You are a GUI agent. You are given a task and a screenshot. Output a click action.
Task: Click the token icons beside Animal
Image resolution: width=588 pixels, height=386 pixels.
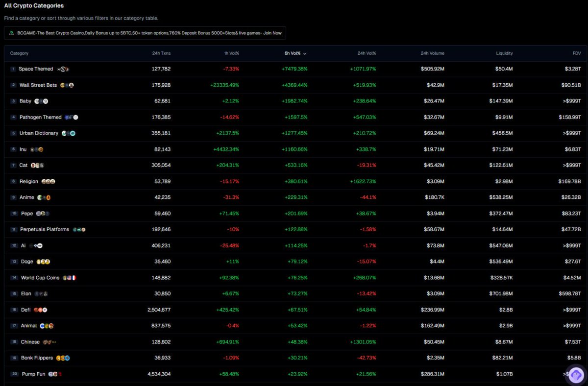[47, 326]
